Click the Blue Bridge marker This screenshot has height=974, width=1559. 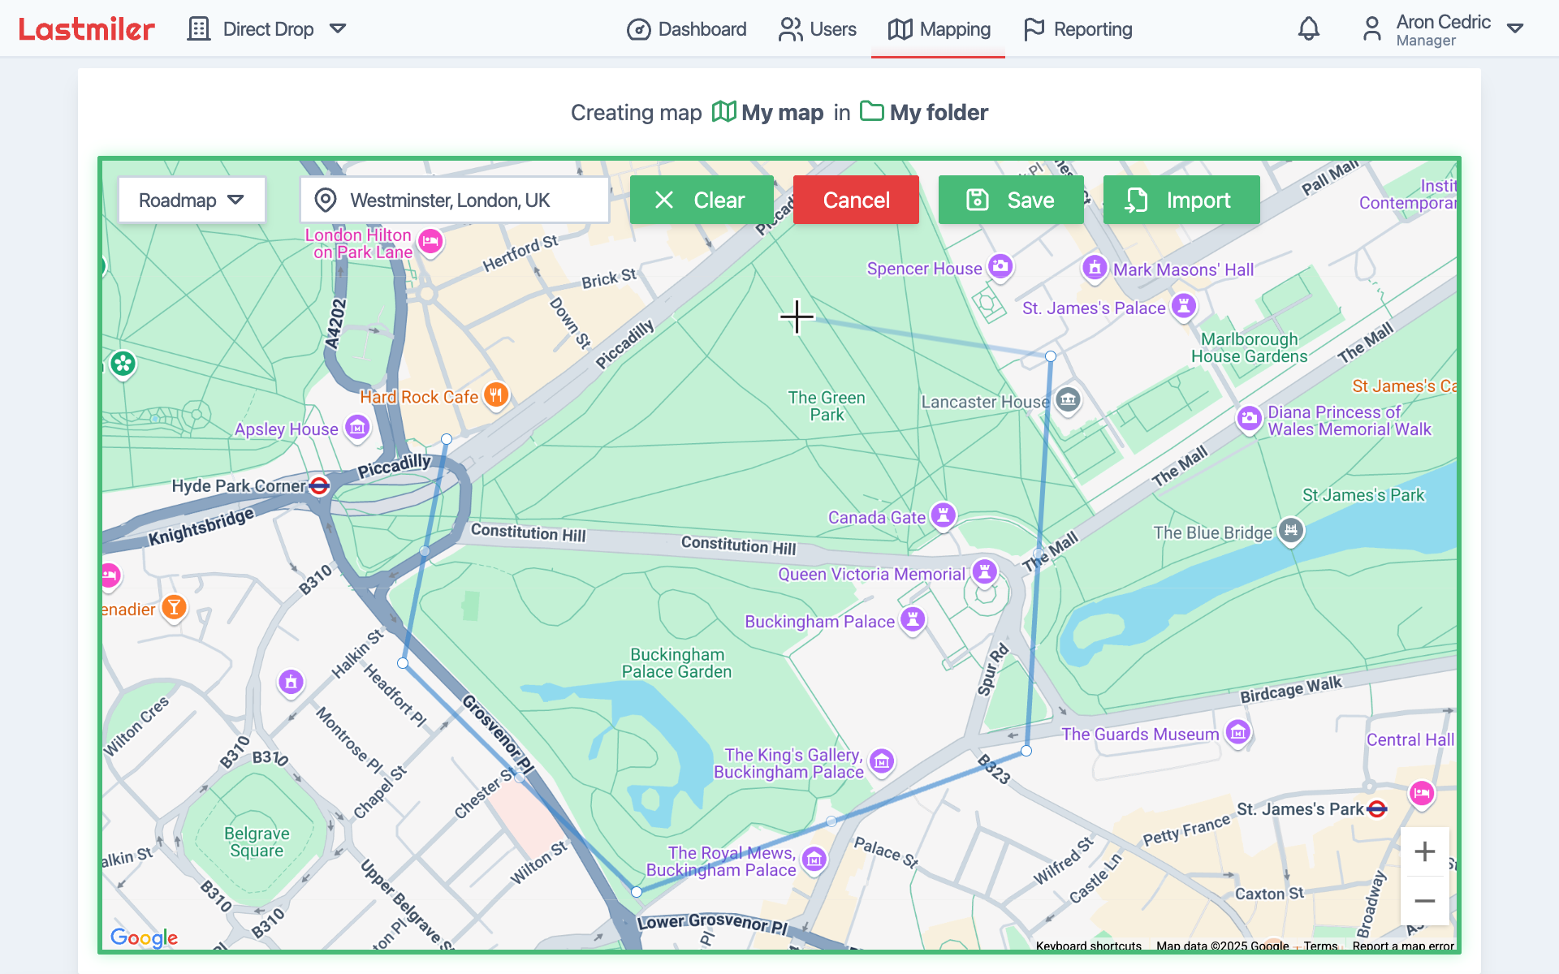coord(1291,531)
